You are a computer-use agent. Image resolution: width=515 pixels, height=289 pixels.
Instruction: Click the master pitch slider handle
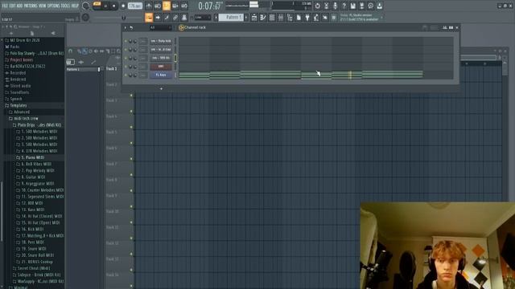[x=124, y=18]
